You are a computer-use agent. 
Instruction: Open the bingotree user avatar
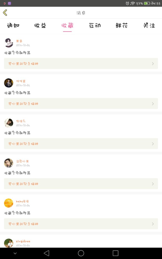pyautogui.click(x=9, y=243)
